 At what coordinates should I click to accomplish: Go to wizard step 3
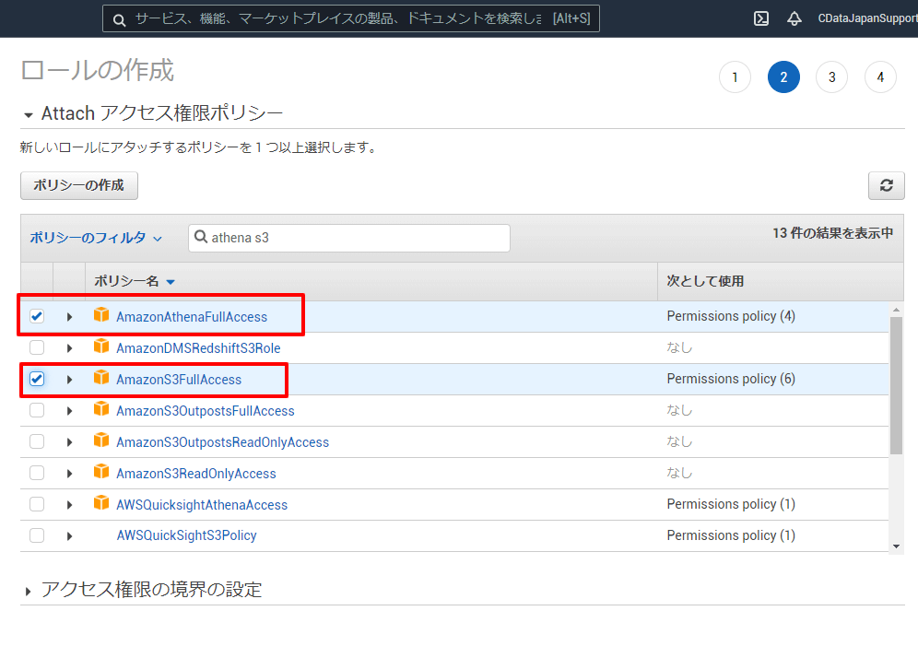(x=832, y=77)
